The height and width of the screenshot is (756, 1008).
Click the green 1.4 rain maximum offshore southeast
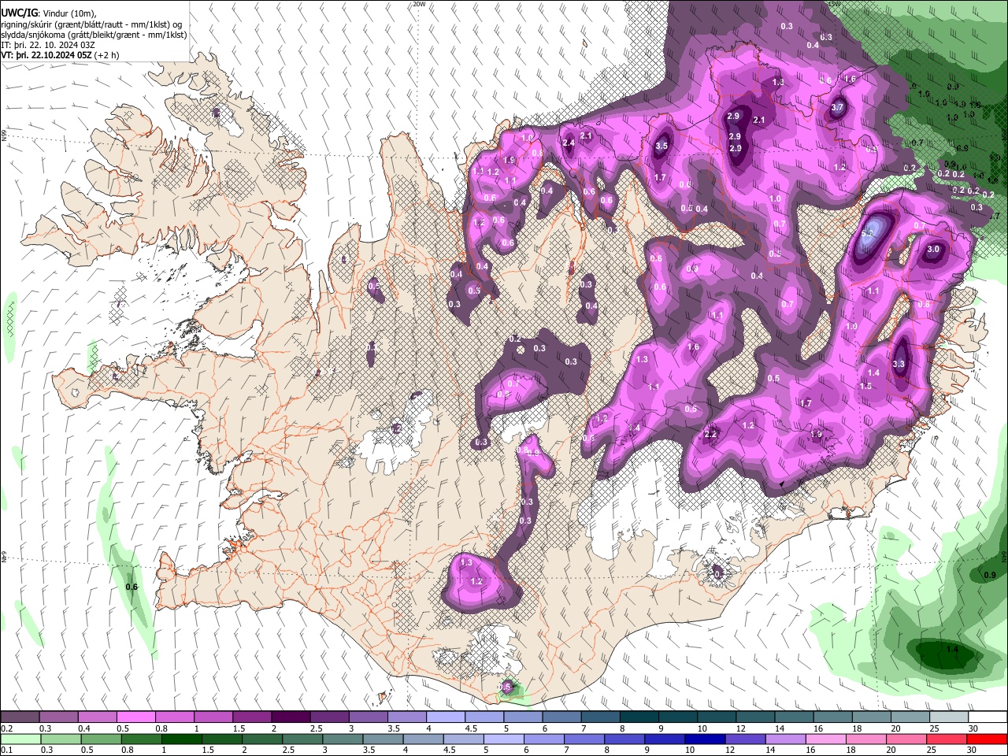952,650
